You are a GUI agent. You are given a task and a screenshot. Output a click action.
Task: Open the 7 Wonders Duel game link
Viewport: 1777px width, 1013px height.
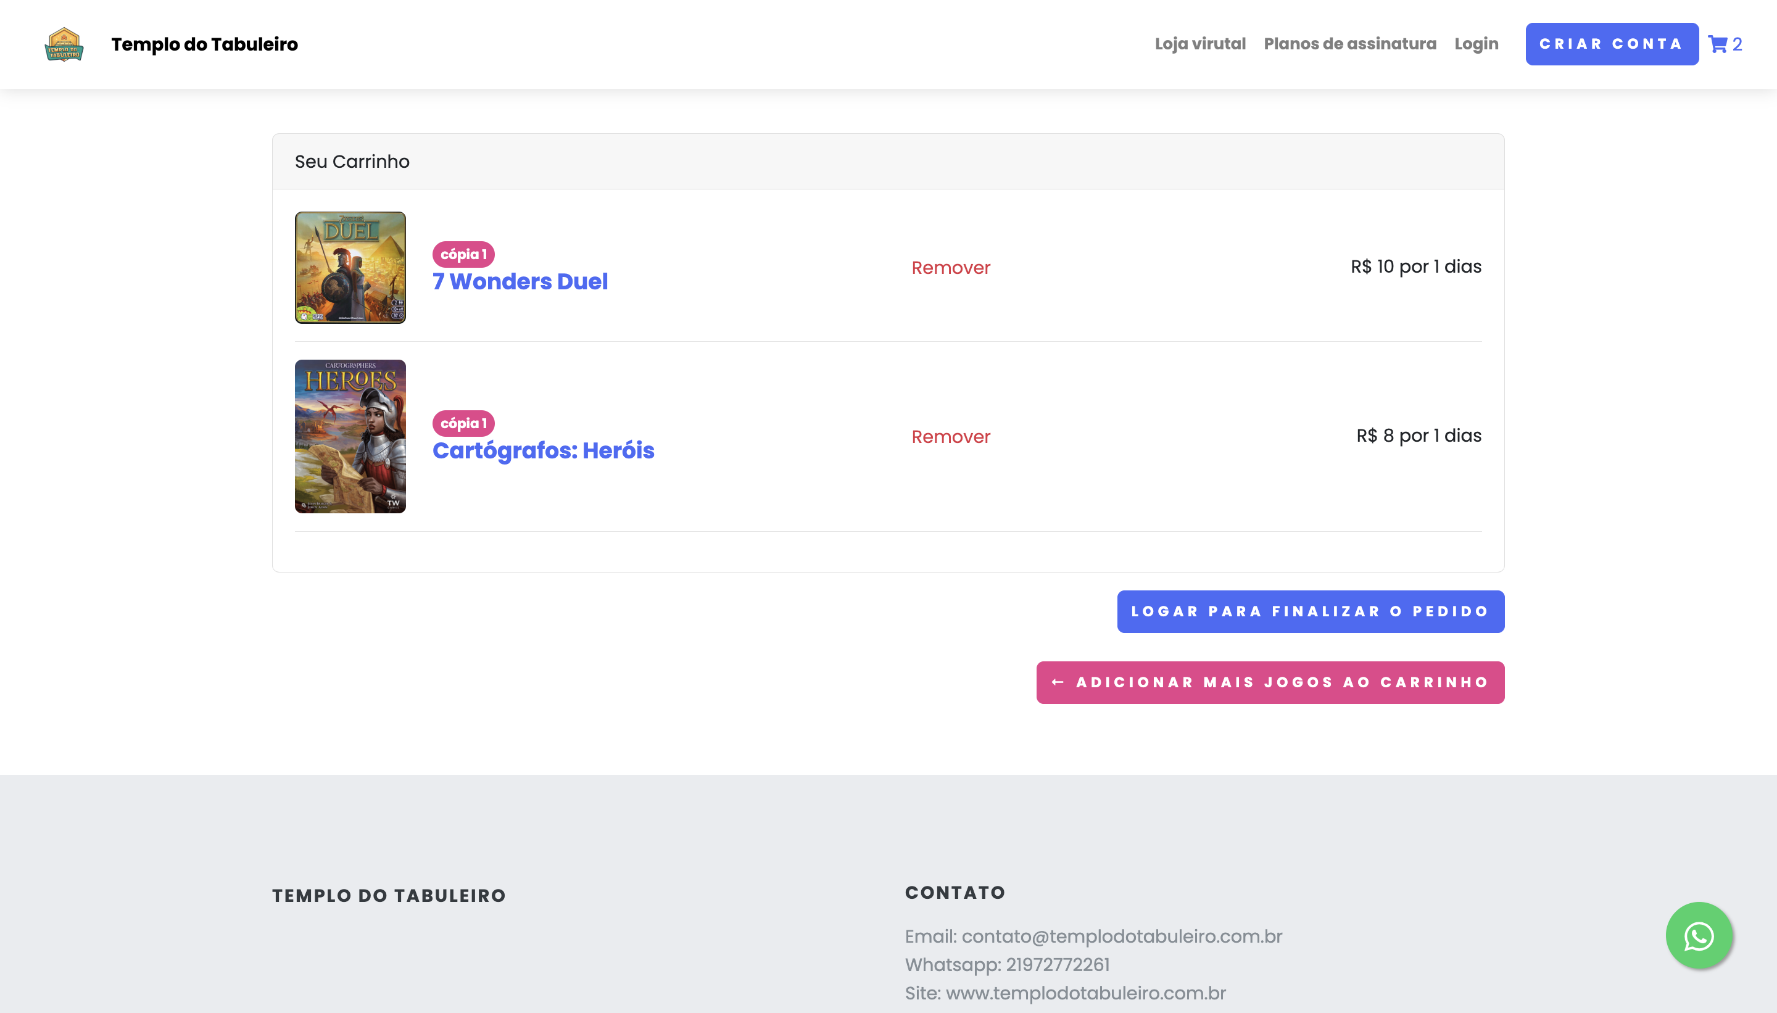point(520,281)
